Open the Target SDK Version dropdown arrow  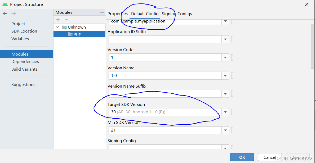click(225, 112)
